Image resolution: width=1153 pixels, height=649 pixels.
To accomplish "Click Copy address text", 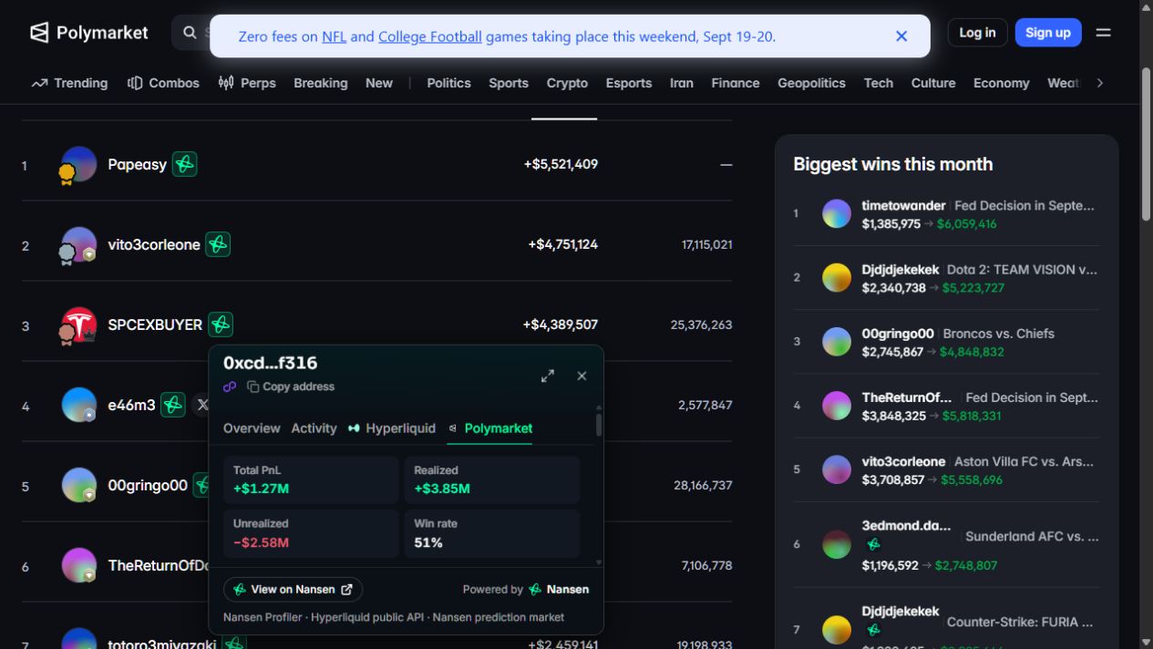I will pos(298,386).
